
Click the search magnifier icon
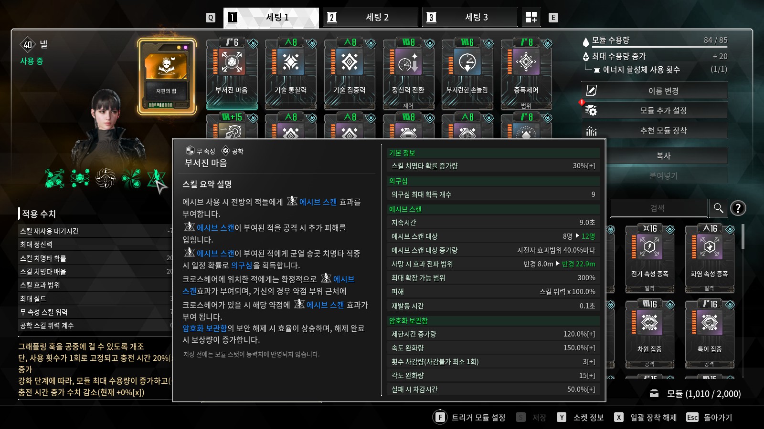718,208
